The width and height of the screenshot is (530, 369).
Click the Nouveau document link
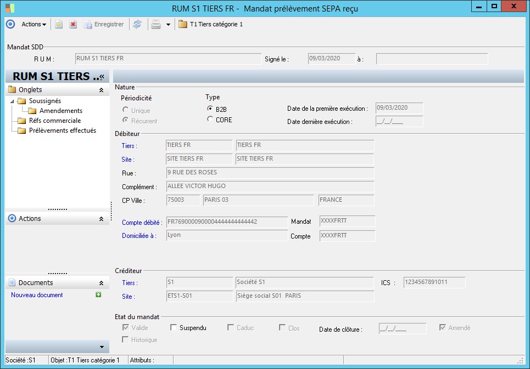(x=37, y=295)
